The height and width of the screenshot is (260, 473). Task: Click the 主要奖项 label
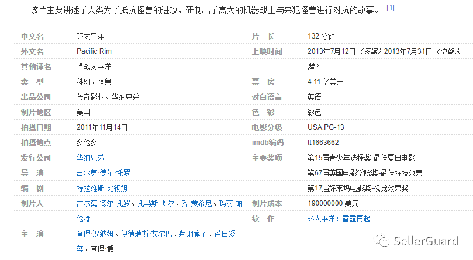[267, 158]
